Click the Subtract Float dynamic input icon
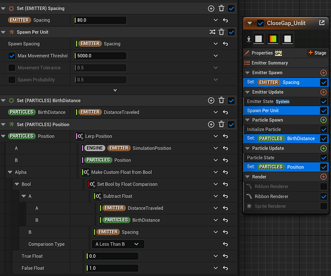 pos(98,196)
